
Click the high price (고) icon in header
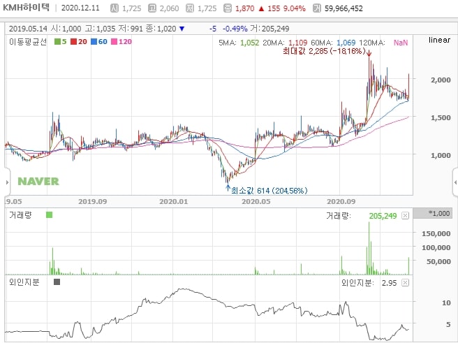tap(152, 8)
